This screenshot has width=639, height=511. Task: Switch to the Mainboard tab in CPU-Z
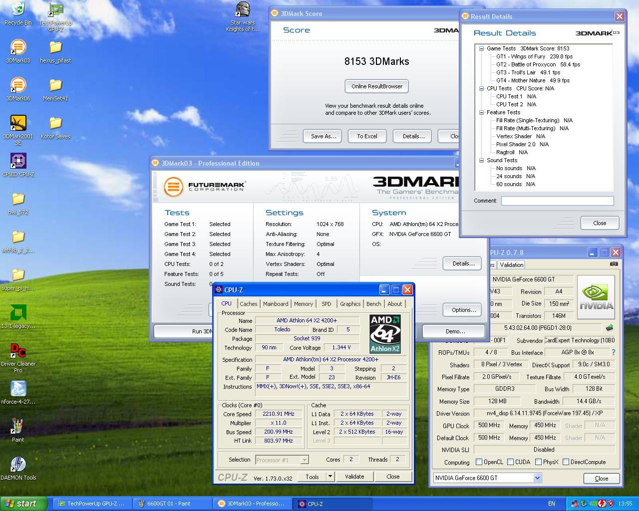coord(276,304)
